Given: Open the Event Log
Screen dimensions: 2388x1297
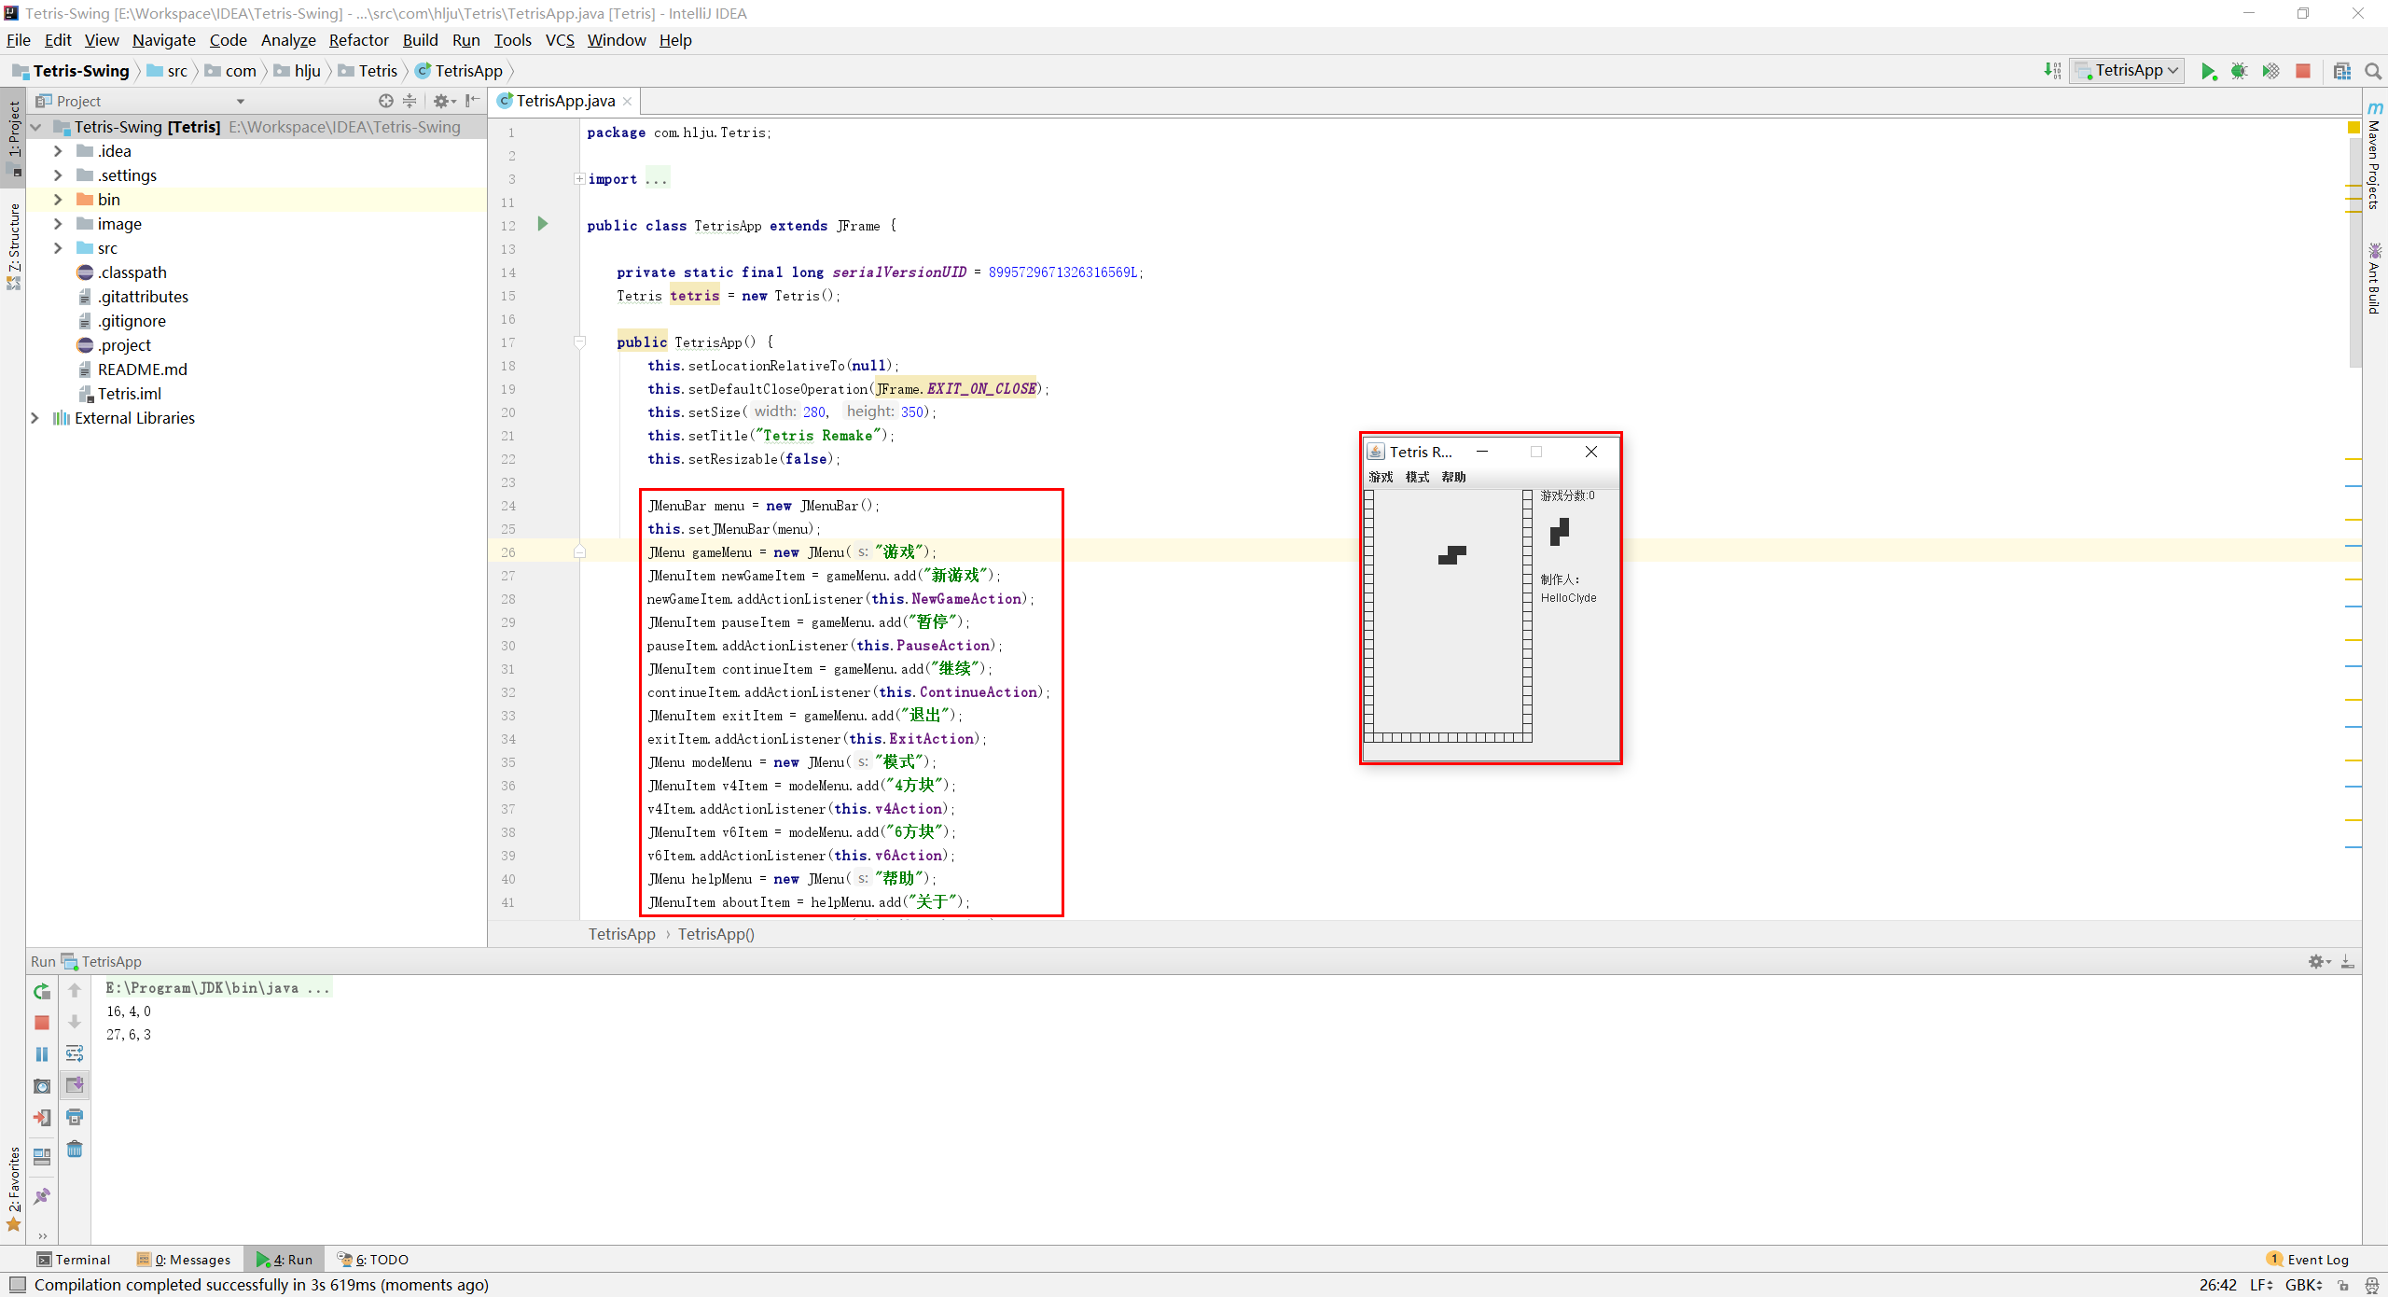Looking at the screenshot, I should pyautogui.click(x=2308, y=1260).
